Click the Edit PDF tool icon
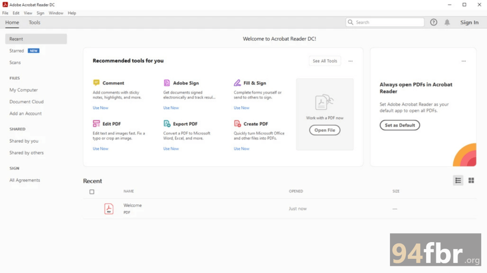The height and width of the screenshot is (273, 487). (x=96, y=124)
